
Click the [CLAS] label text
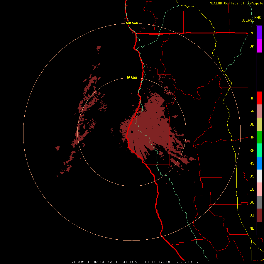point(248,20)
